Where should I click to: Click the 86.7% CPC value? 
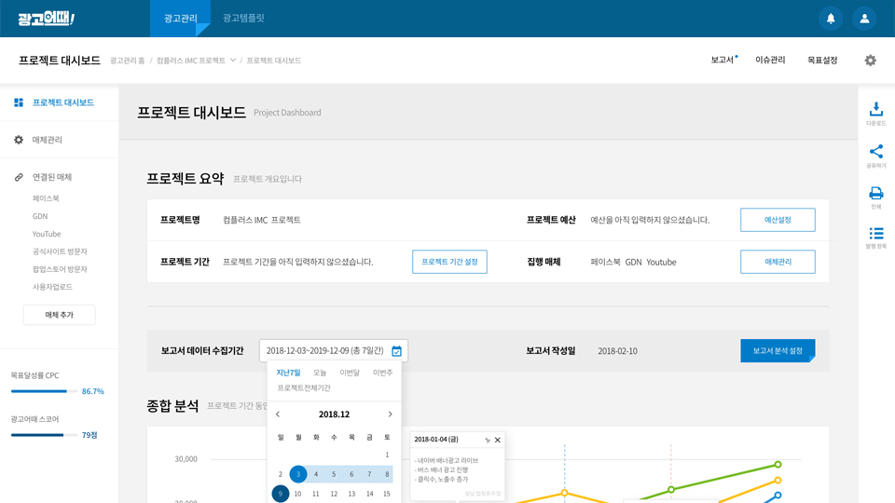[x=92, y=391]
